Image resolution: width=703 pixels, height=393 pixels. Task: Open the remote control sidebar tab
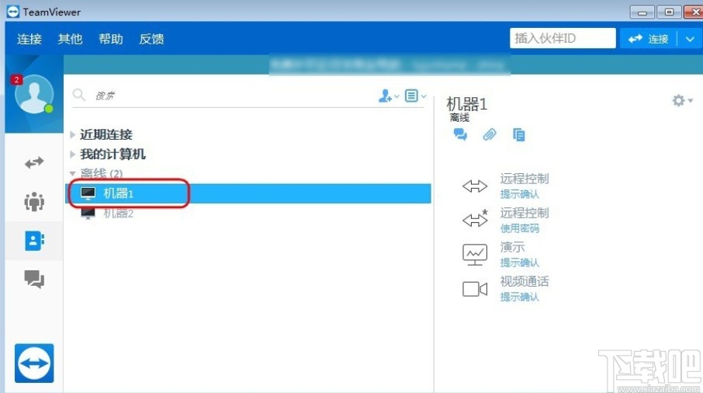[34, 162]
